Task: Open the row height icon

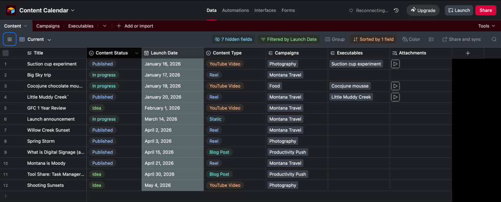Action: point(431,39)
